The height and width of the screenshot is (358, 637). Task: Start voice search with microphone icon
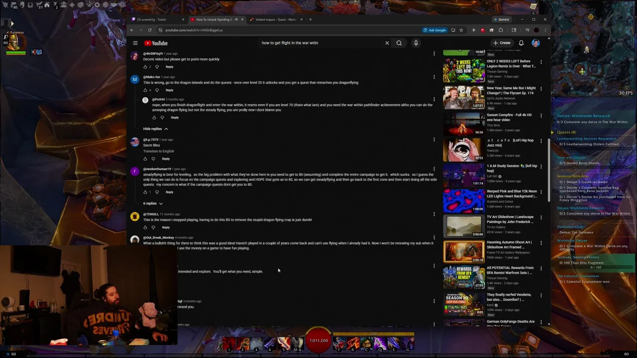coord(416,43)
